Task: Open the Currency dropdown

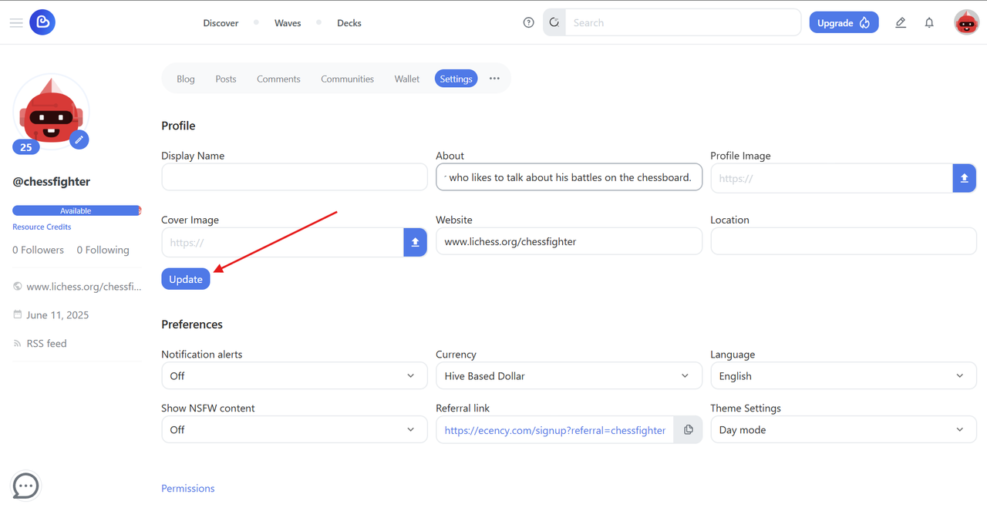Action: coord(569,375)
